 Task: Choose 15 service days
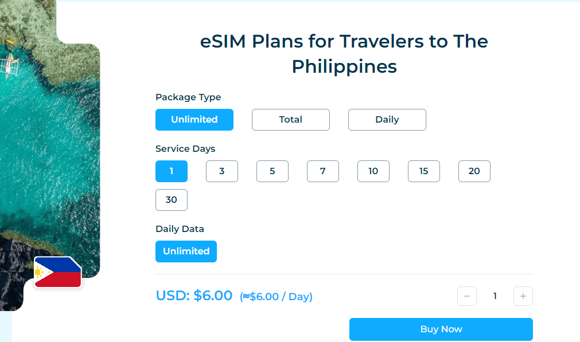(x=424, y=171)
